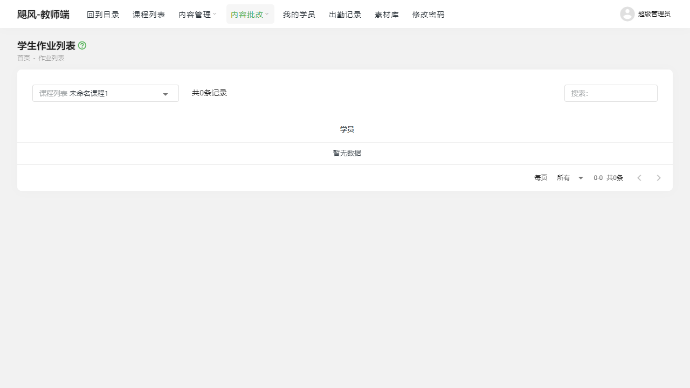Click the chevron next to 内容批改
The width and height of the screenshot is (690, 388).
click(267, 14)
